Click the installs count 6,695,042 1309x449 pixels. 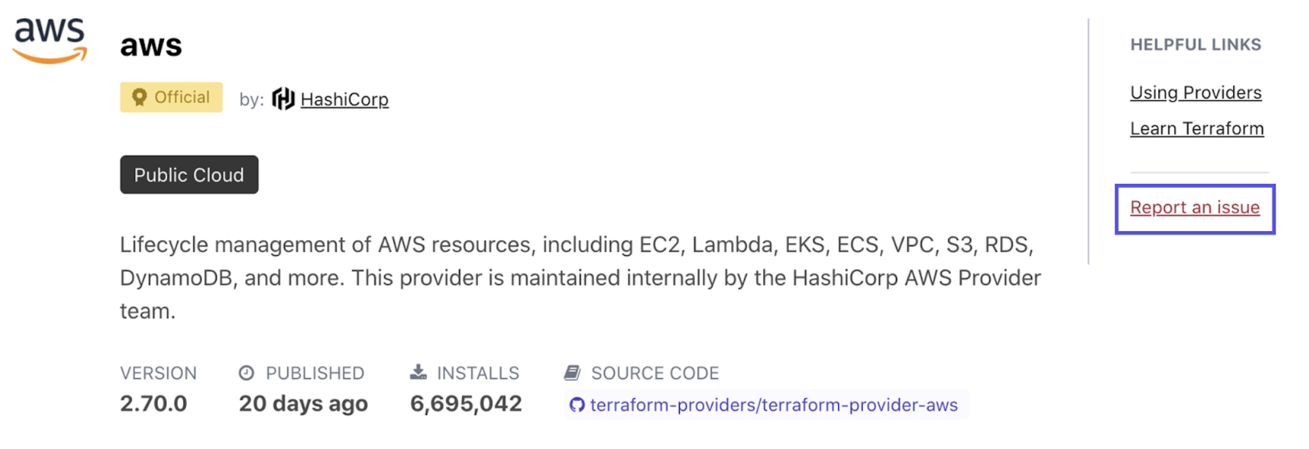(466, 403)
